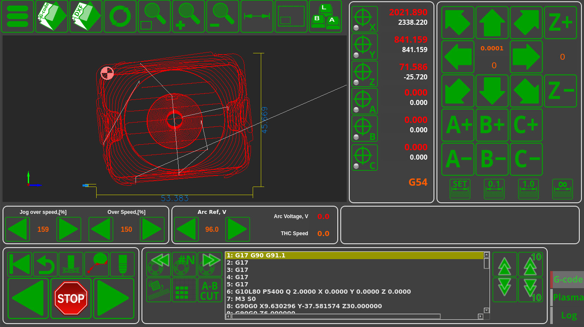Viewport: 584px width, 327px height.
Task: Zoom in on the toolpath view
Action: [189, 17]
